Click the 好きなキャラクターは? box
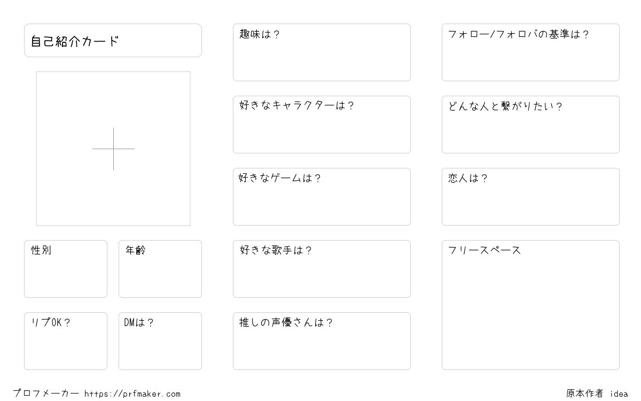 coord(322,125)
